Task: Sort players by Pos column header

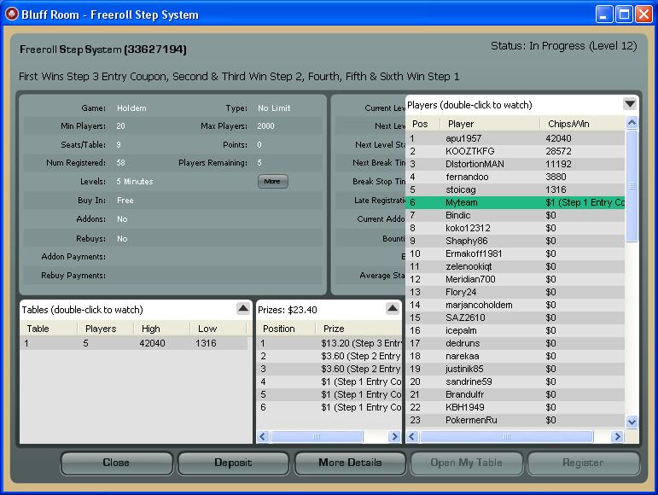Action: click(x=420, y=124)
